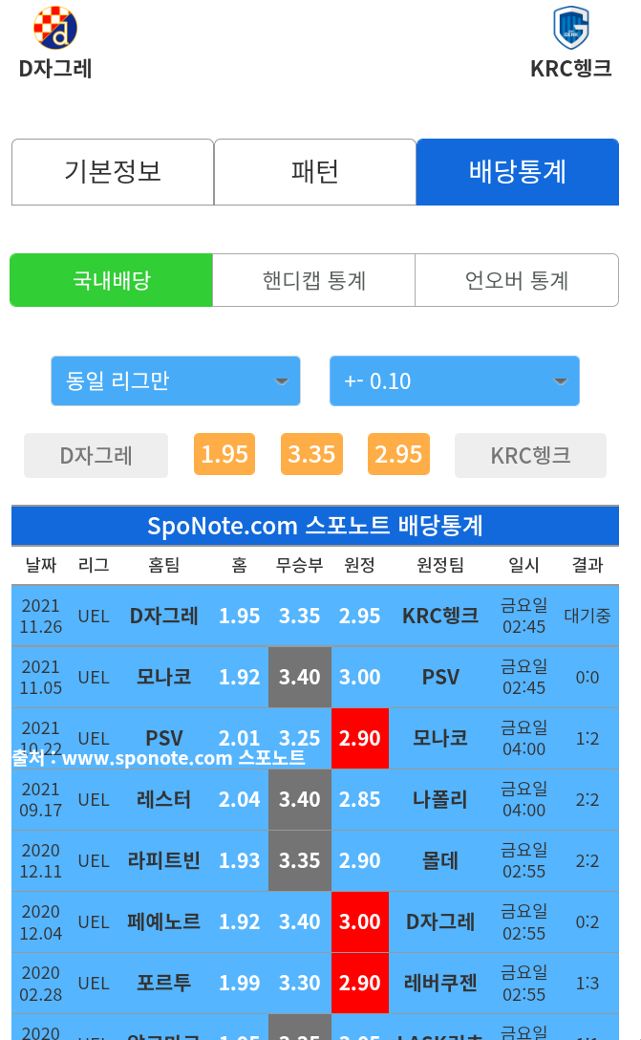641x1040 pixels.
Task: Click the 날짜 column header
Action: [x=40, y=565]
